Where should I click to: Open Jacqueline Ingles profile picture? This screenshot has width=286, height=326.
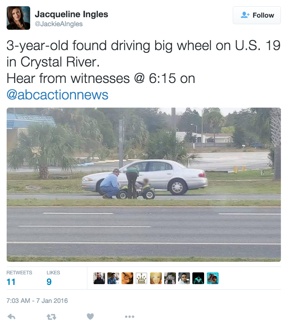pos(18,18)
